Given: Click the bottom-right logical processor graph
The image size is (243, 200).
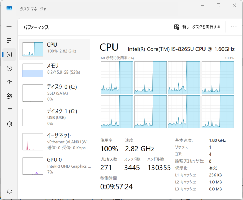Looking at the screenshot, I should pyautogui.click(x=218, y=111).
